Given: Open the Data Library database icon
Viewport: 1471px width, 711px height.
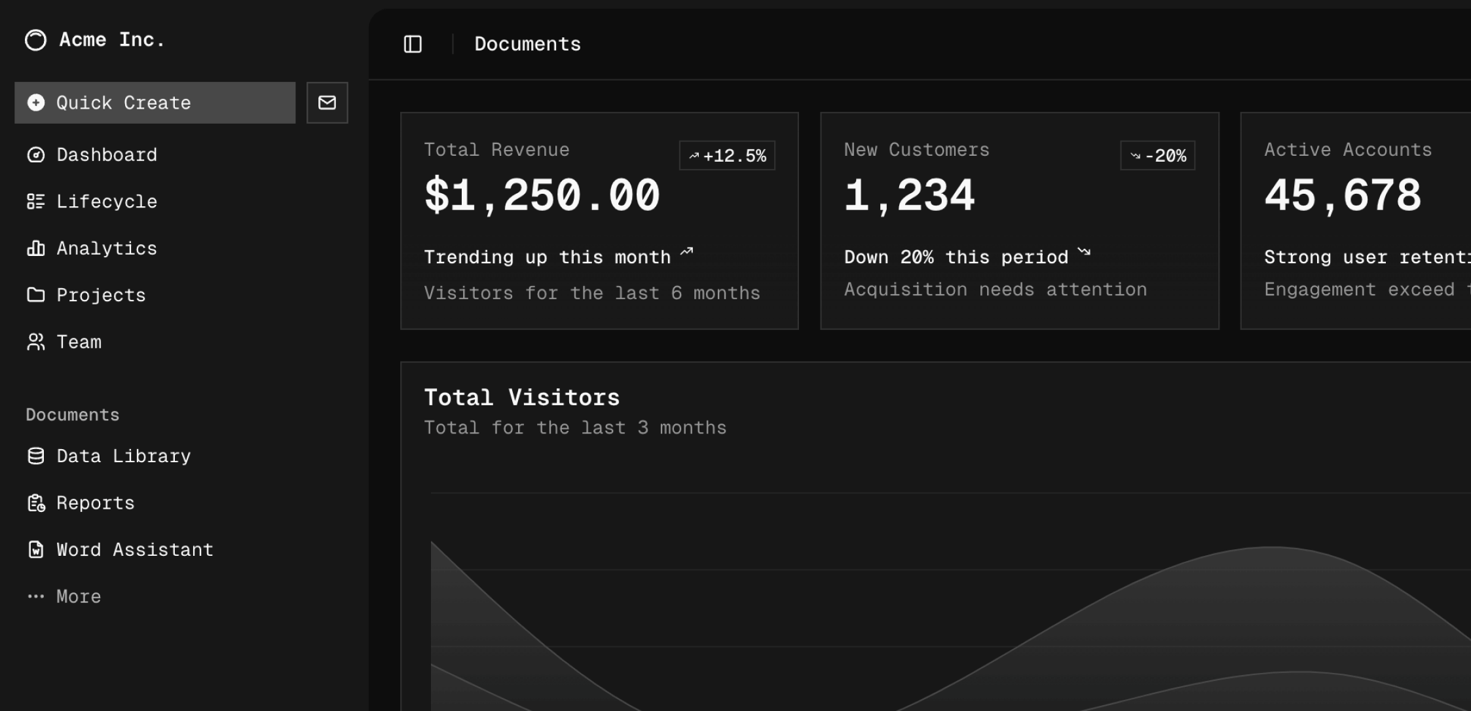Looking at the screenshot, I should tap(36, 456).
